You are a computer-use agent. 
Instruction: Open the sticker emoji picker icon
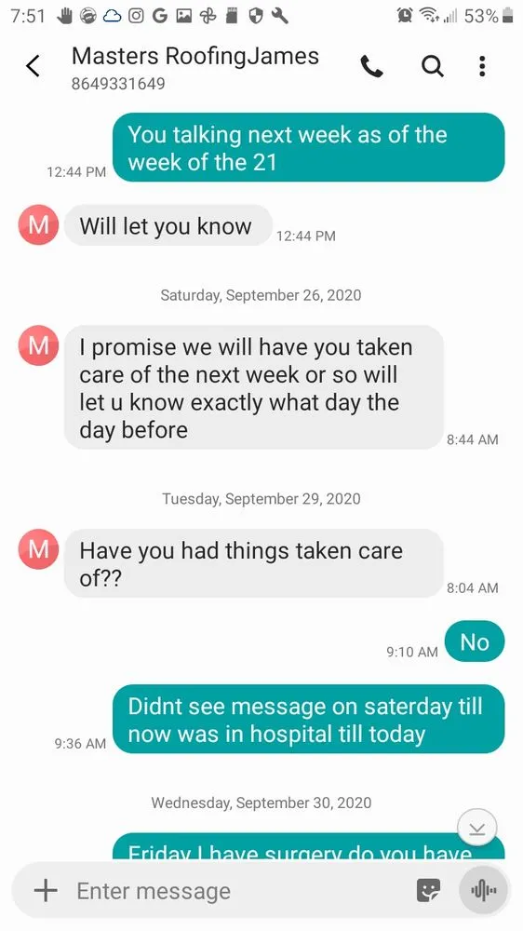tap(429, 890)
